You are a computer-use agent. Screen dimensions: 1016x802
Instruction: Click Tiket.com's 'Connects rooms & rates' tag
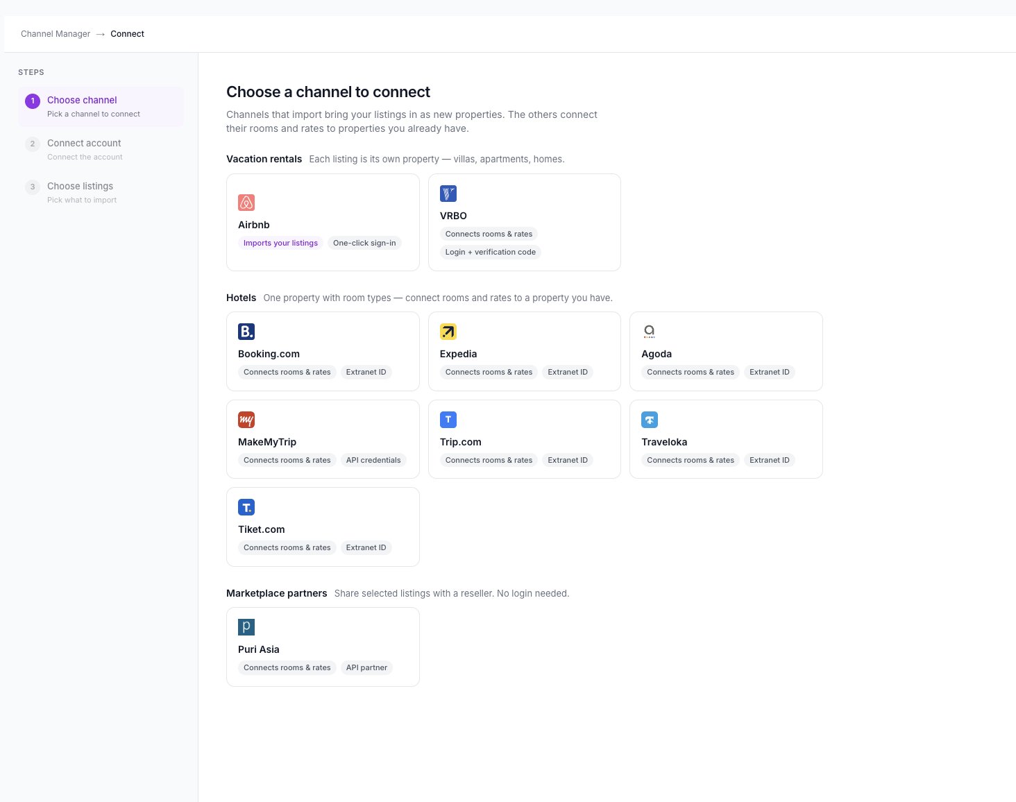(287, 547)
